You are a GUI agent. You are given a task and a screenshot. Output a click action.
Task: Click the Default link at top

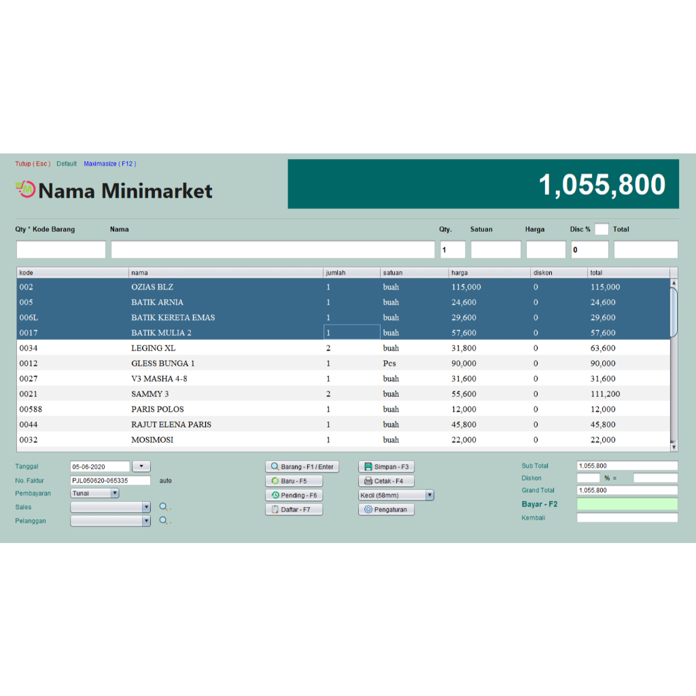pos(67,164)
